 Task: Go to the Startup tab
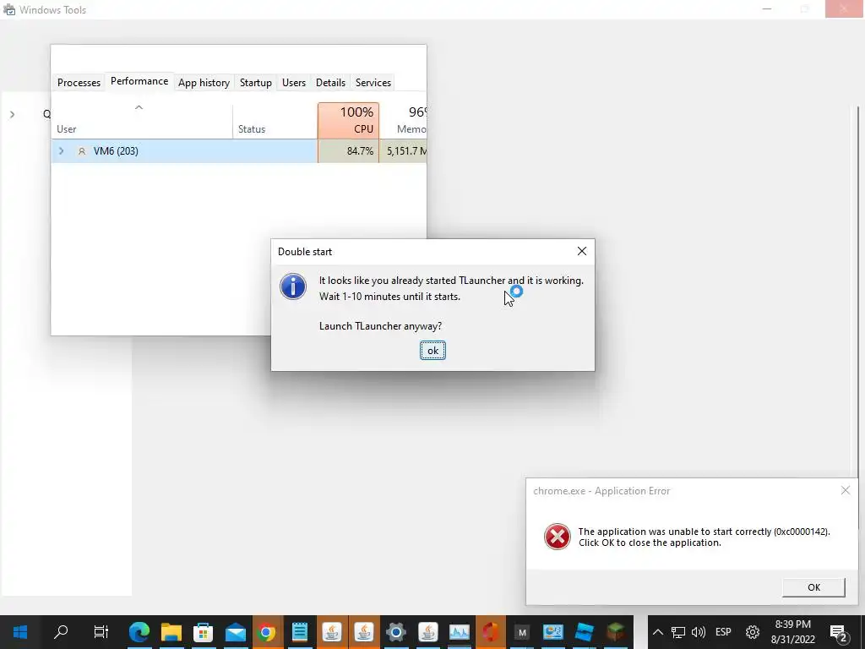point(255,82)
